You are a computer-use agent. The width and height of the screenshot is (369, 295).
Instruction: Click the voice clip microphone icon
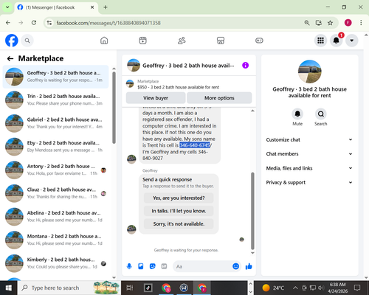click(x=129, y=266)
